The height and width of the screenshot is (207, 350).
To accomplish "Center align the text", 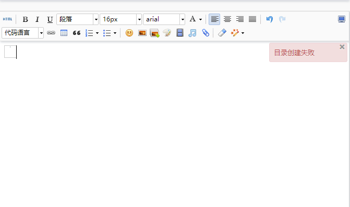I will point(227,19).
